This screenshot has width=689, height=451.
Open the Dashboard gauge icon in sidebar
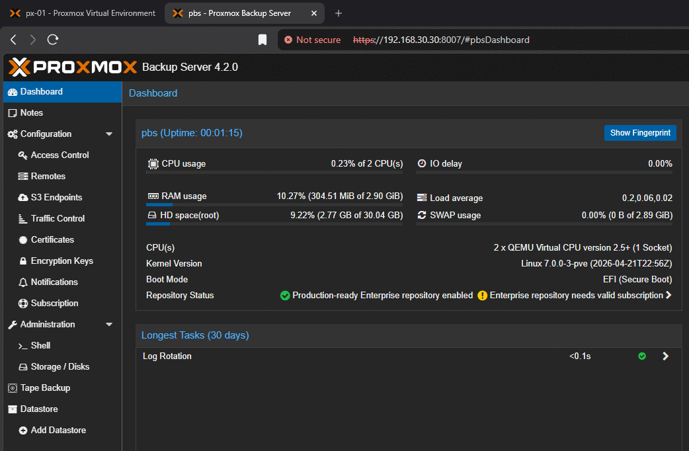click(x=13, y=92)
